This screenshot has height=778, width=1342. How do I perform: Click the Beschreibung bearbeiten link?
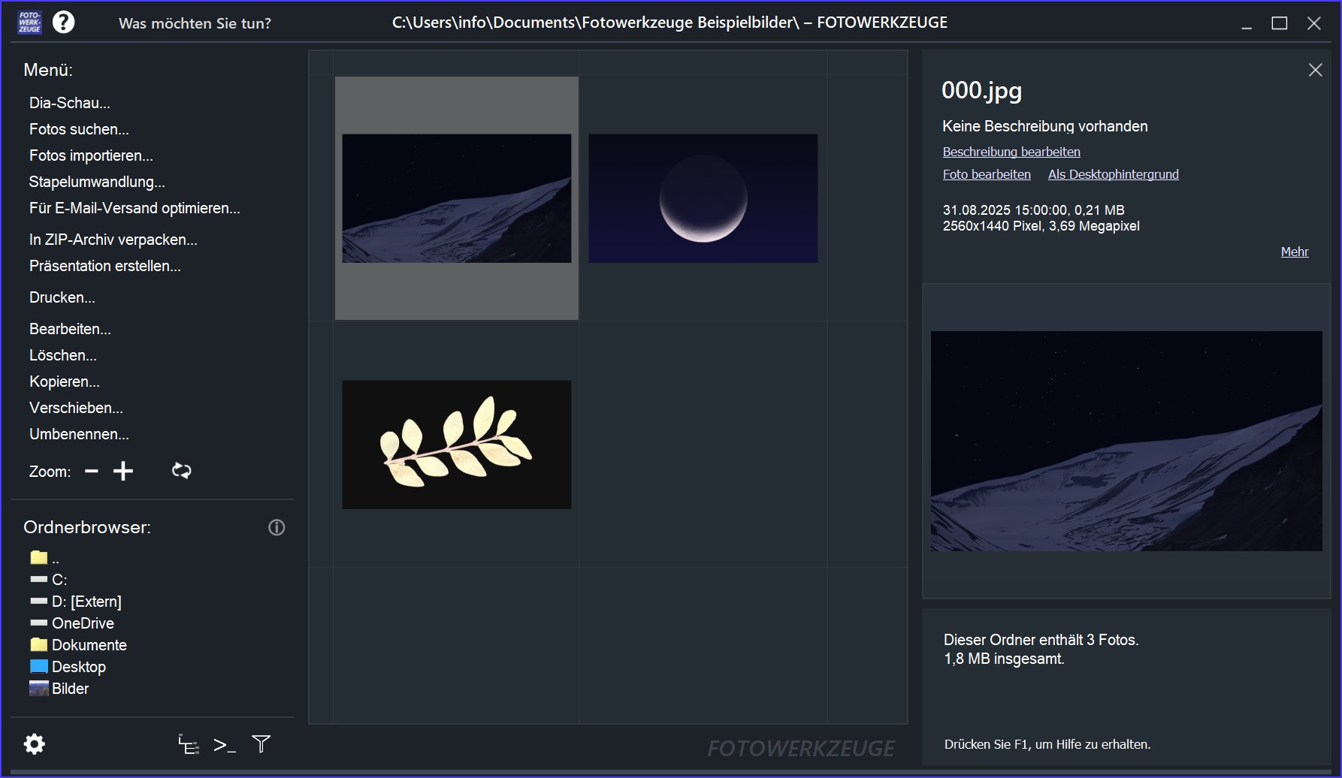(1011, 152)
